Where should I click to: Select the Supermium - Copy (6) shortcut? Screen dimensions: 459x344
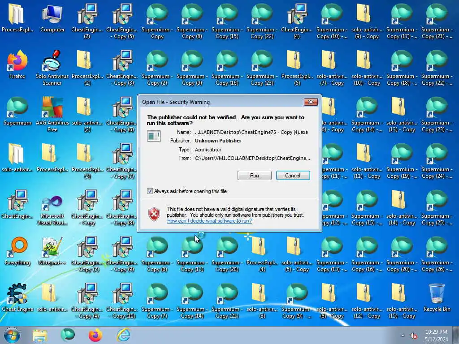(157, 254)
